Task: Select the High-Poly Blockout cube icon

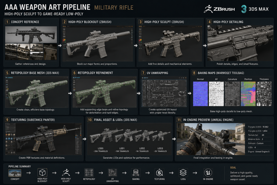Action: [42, 173]
